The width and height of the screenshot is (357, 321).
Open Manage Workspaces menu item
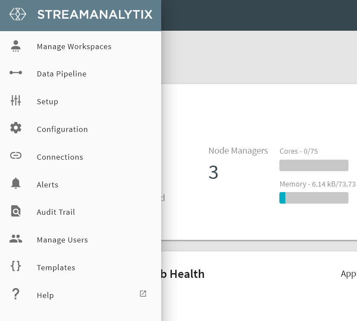click(x=74, y=47)
